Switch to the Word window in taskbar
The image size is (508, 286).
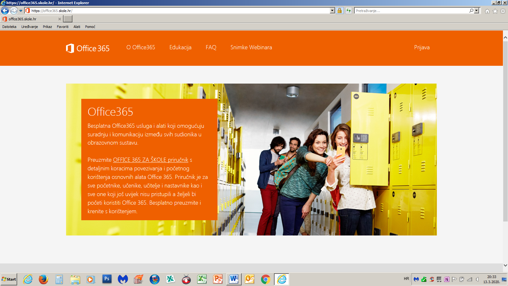click(x=234, y=279)
